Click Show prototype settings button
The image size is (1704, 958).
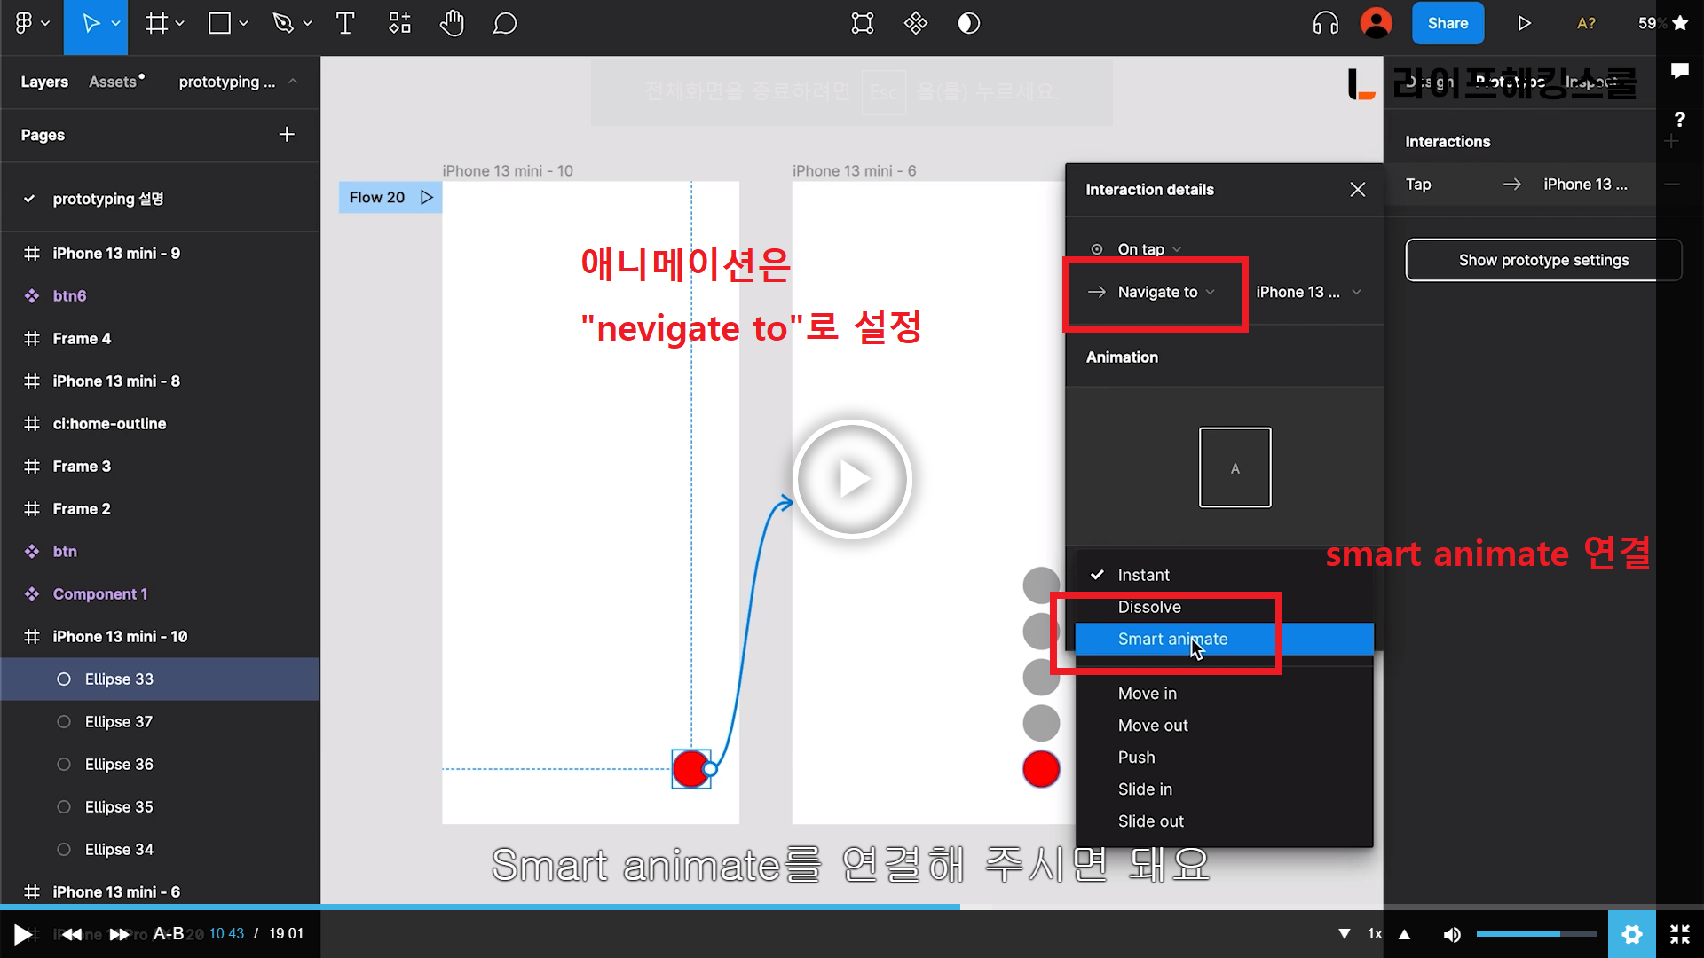[x=1542, y=260]
